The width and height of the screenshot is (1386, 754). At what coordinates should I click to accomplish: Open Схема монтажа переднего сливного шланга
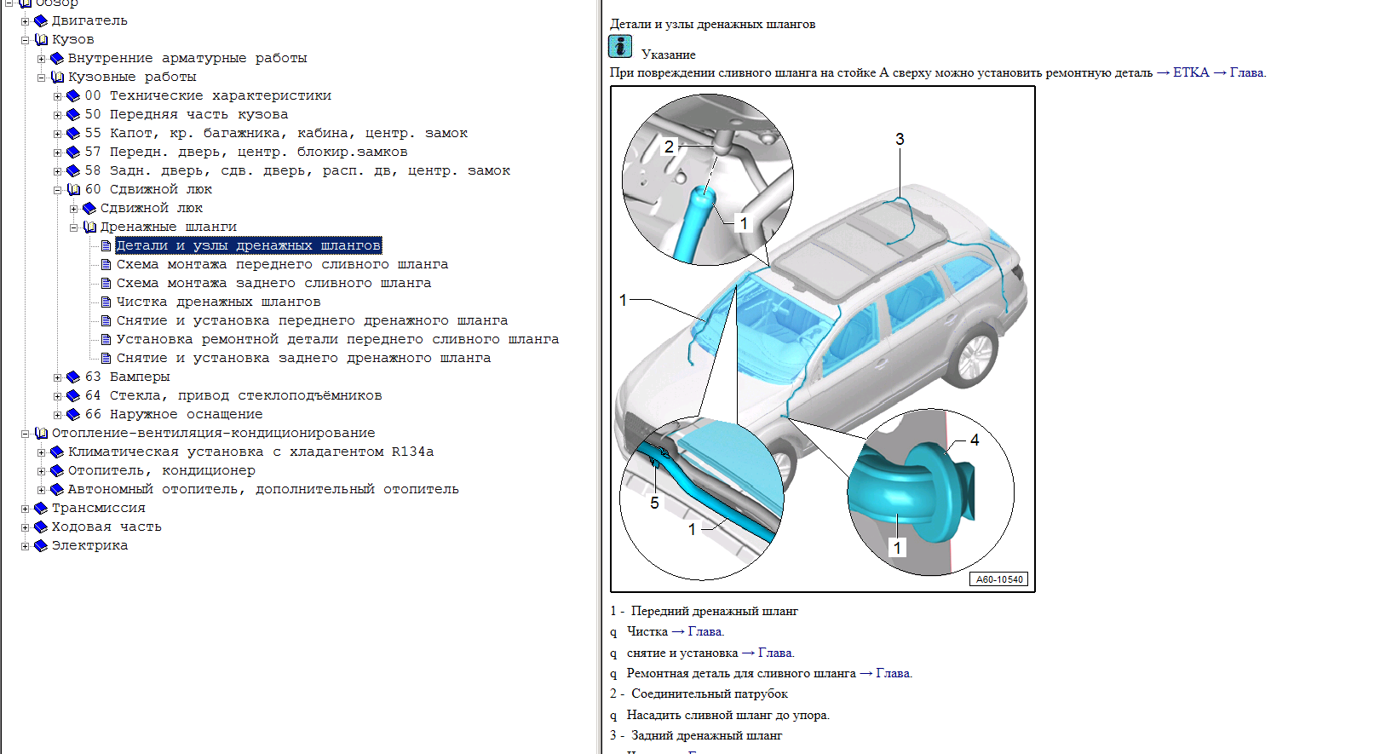[x=282, y=264]
